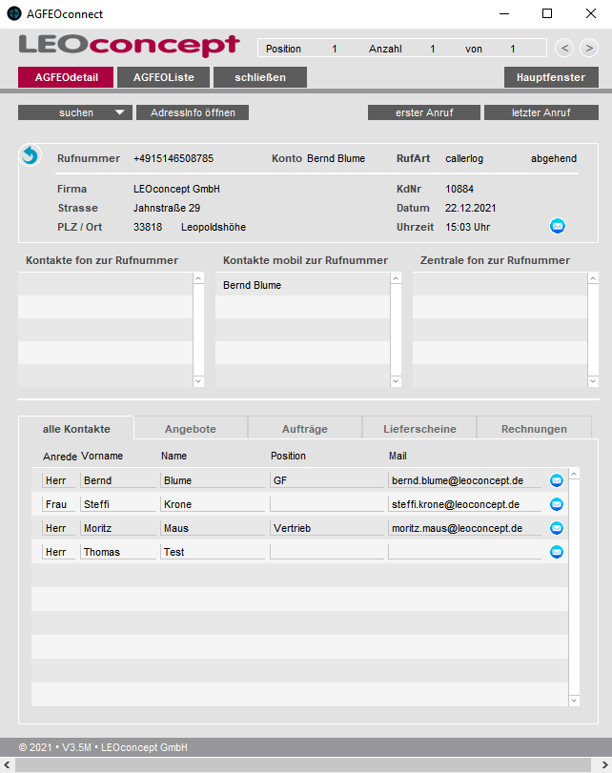Click RufArt value callerlog
Screen dimensions: 612x773
click(464, 158)
